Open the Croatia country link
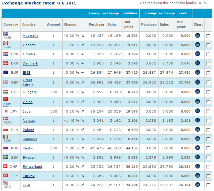Viewport: 214px width, 191px height. (x=29, y=54)
